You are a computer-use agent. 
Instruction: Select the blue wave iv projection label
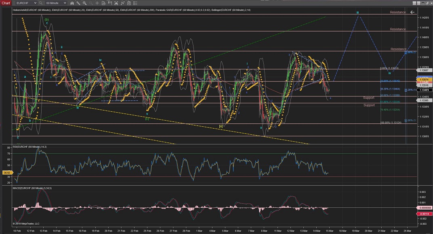(x=390, y=73)
